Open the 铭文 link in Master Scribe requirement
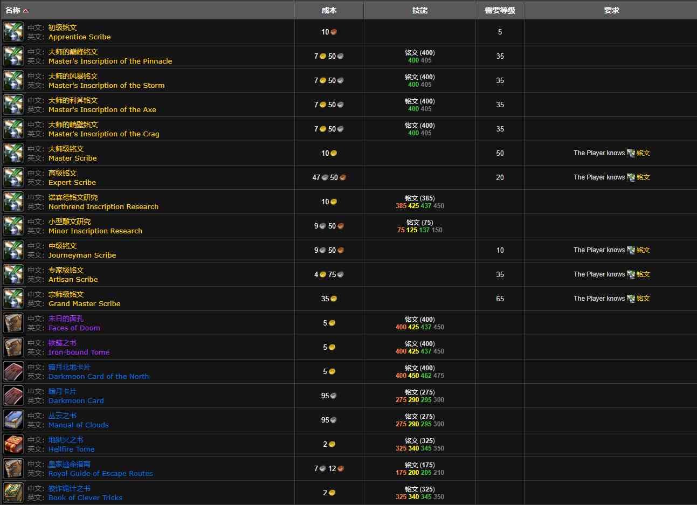697x505 pixels. coord(643,153)
